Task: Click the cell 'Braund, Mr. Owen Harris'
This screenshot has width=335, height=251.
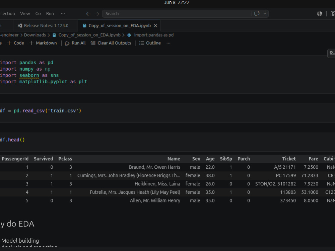Action: pos(154,167)
